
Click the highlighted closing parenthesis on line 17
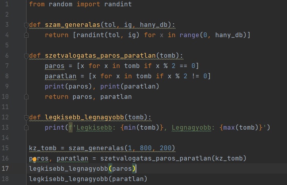(x=134, y=169)
